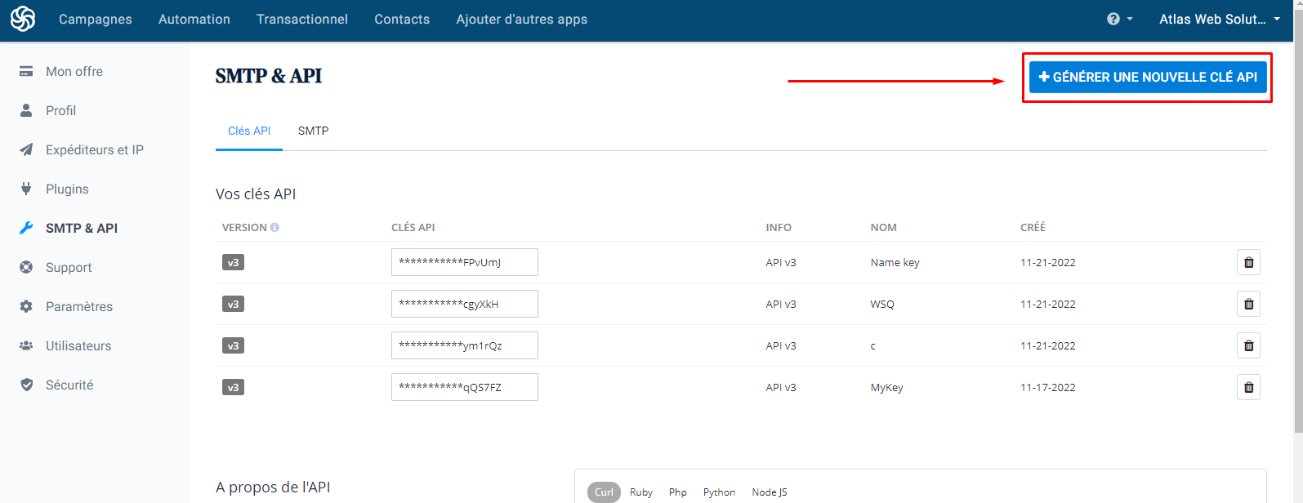Select the Ruby code tab
The width and height of the screenshot is (1303, 503).
click(x=641, y=492)
